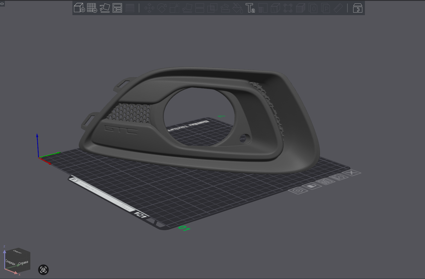The image size is (425, 279).
Task: Click the Add model cube icon
Action: pos(79,8)
